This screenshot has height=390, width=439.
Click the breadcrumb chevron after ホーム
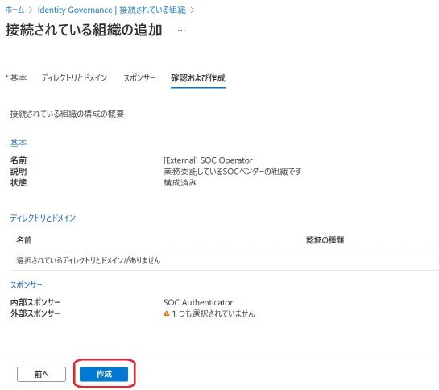pos(31,10)
